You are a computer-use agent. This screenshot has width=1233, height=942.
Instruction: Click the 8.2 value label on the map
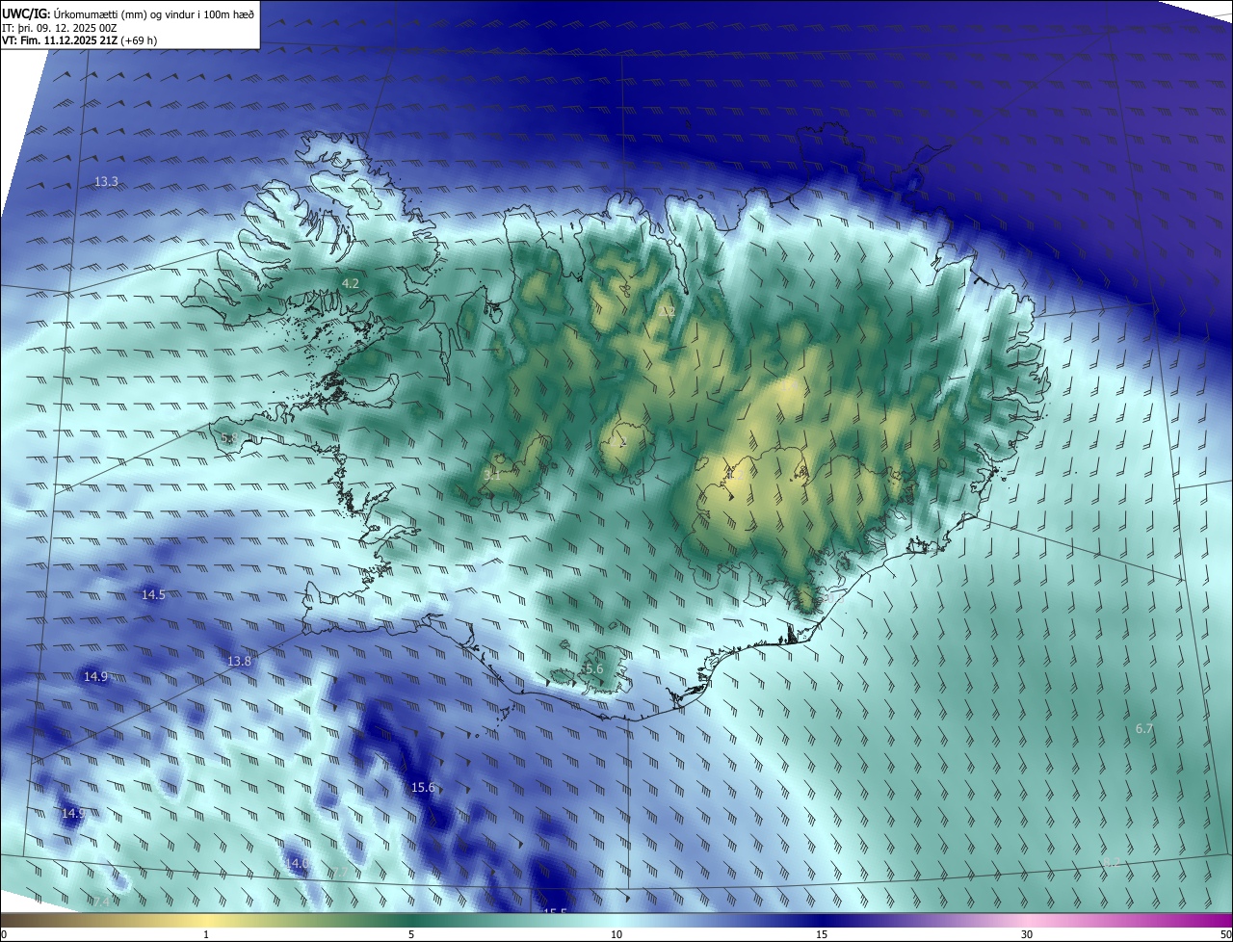point(1112,863)
